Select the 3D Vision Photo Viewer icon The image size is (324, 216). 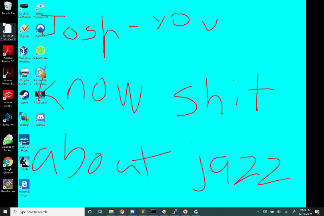tap(8, 32)
